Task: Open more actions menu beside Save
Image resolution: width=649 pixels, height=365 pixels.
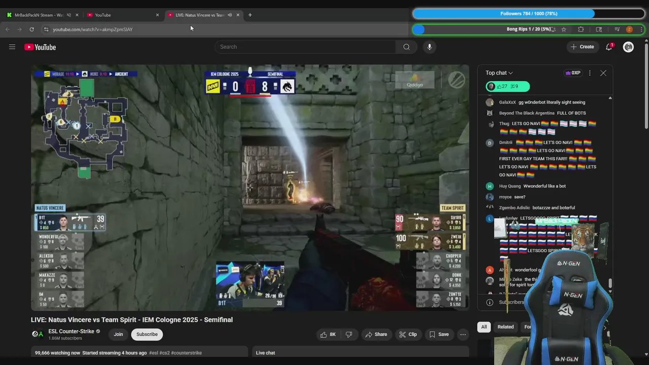Action: click(x=463, y=334)
